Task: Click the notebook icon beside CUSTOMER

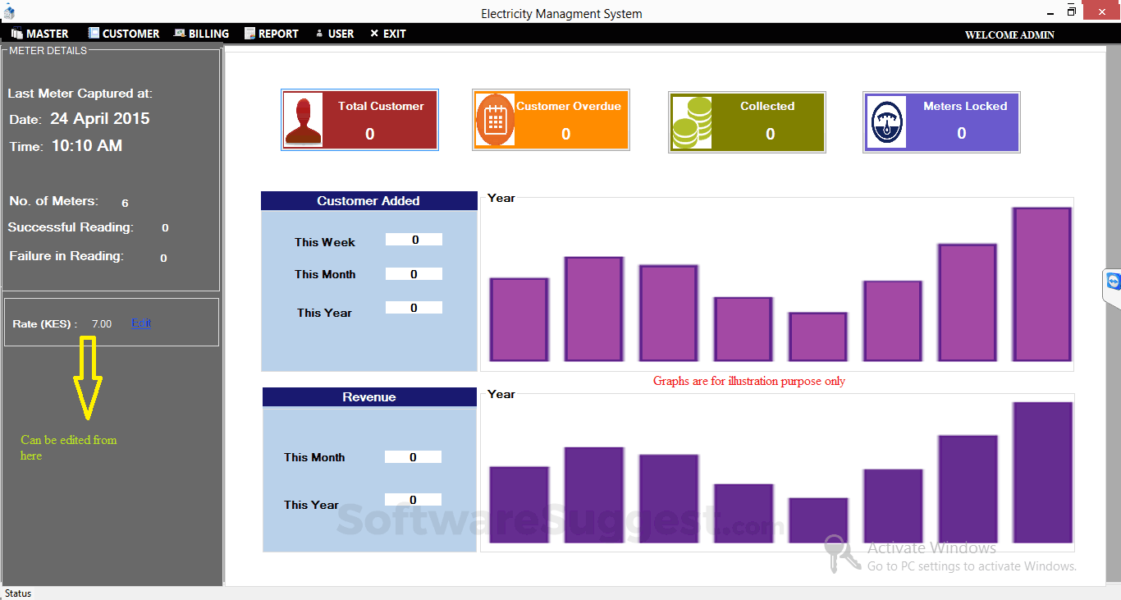Action: [x=92, y=33]
